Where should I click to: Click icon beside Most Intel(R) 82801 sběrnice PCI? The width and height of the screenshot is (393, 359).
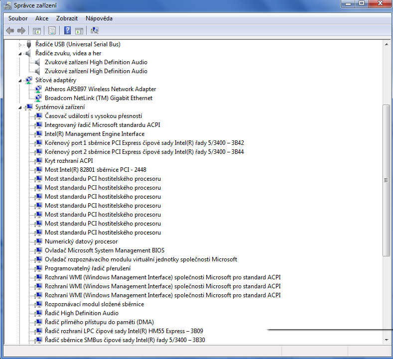(x=38, y=170)
